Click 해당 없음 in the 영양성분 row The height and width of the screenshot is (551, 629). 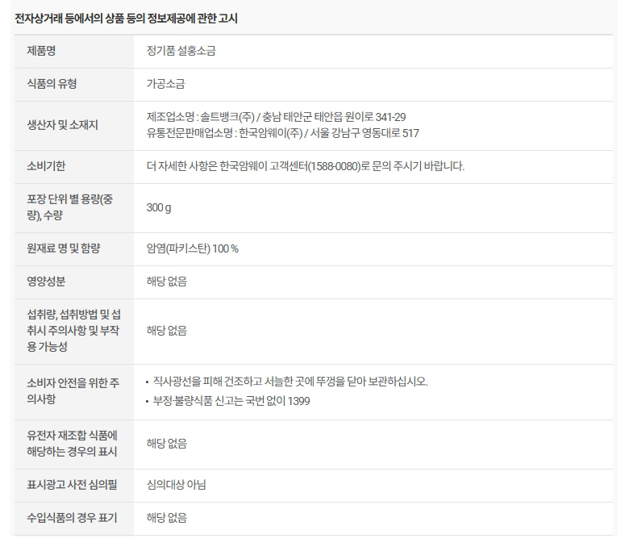point(166,282)
